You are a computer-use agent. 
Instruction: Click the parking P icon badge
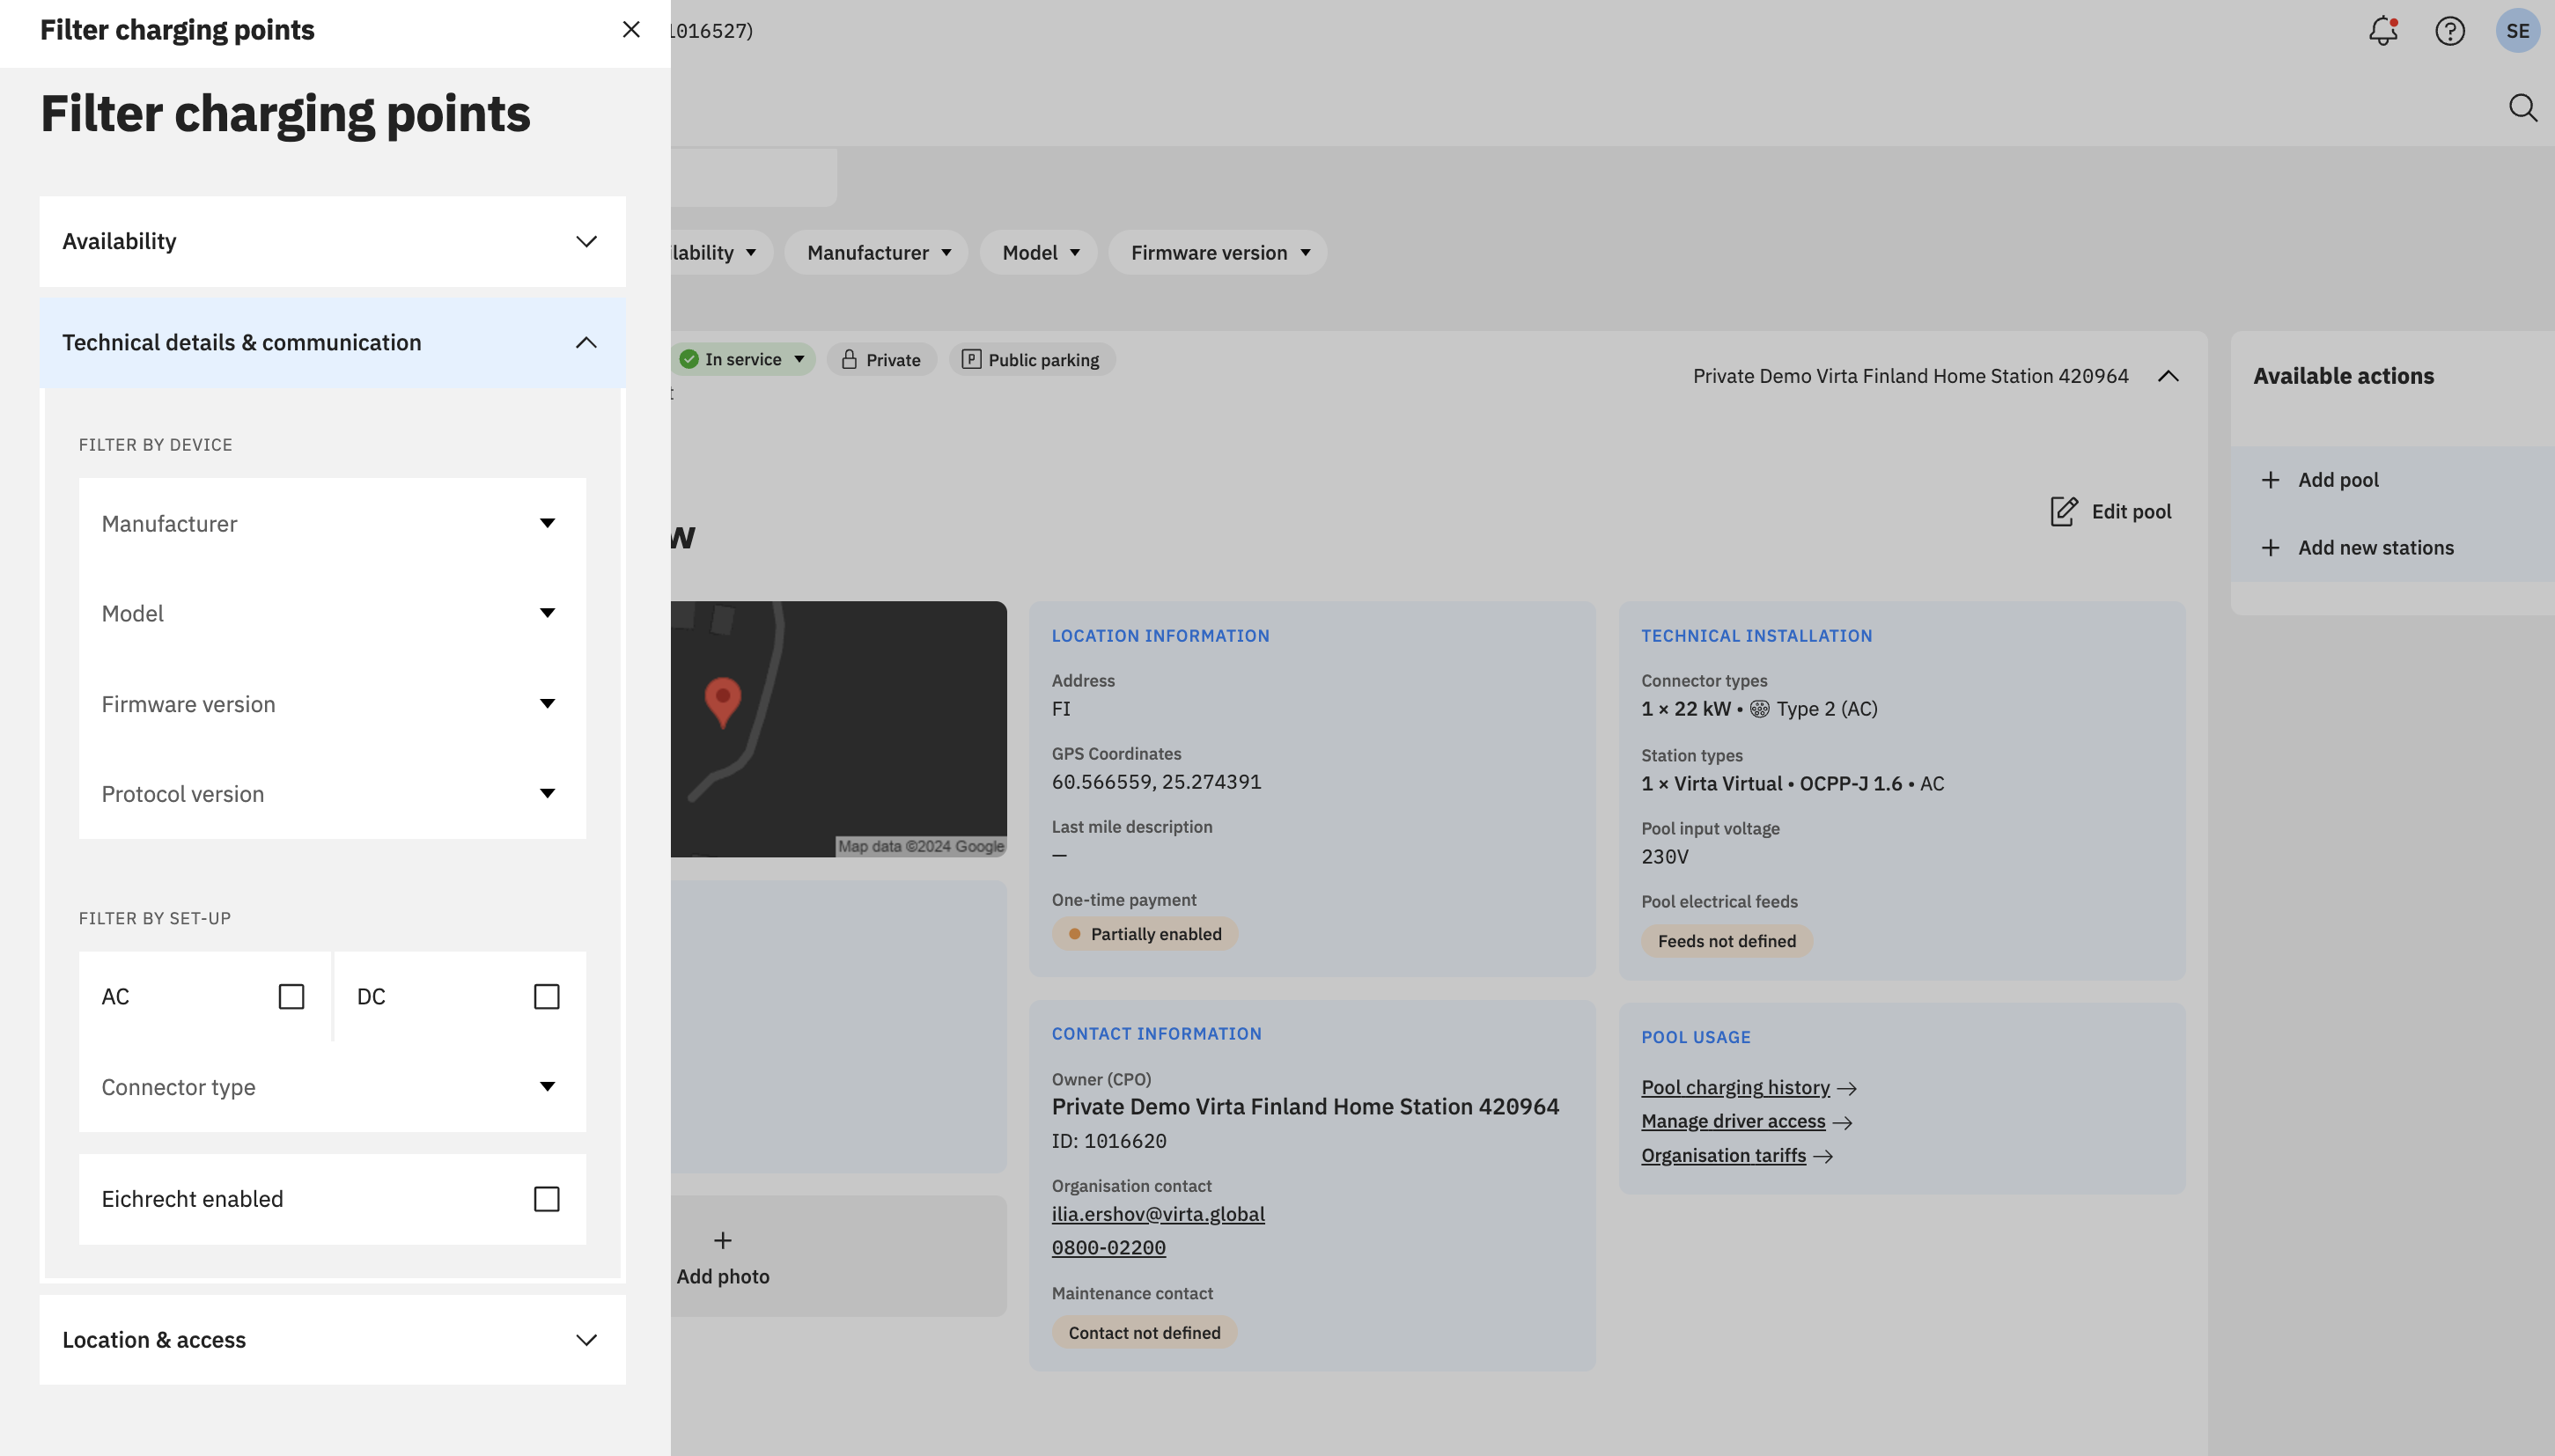[971, 359]
